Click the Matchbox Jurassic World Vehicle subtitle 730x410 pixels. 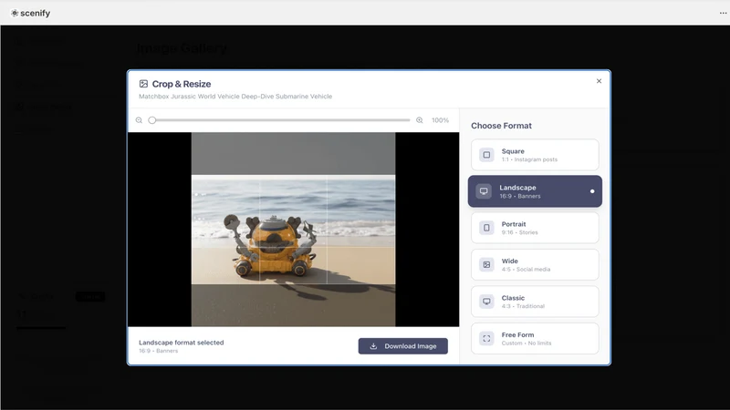tap(235, 97)
